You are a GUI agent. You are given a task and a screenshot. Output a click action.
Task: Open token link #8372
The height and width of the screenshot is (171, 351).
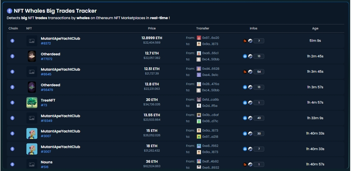[46, 43]
